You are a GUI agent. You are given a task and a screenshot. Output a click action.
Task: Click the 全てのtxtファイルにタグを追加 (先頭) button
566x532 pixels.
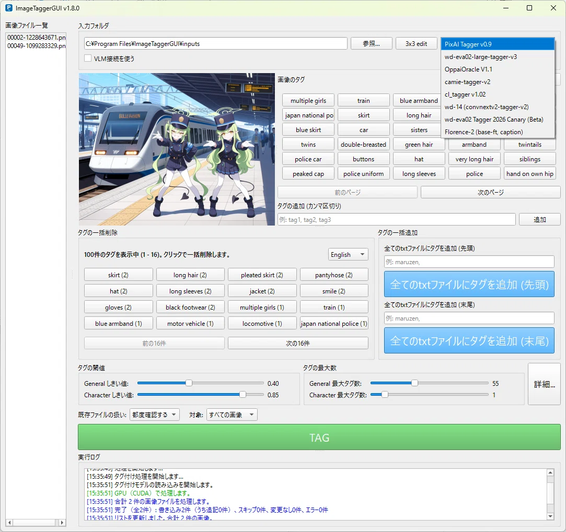pyautogui.click(x=469, y=284)
